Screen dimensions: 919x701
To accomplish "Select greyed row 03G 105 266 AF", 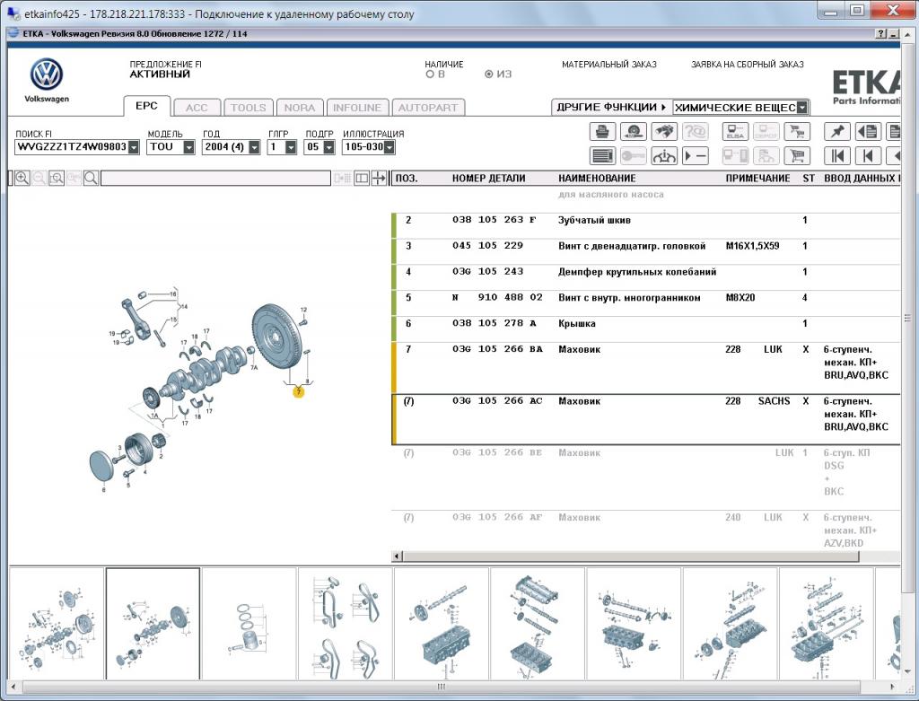I will pyautogui.click(x=645, y=530).
